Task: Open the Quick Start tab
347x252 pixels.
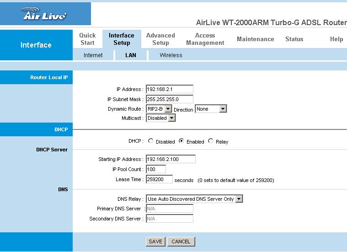Action: (87, 39)
